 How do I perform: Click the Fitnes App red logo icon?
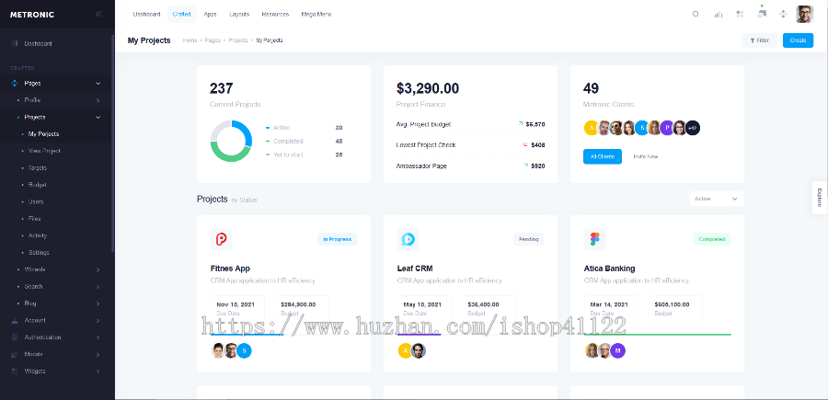(221, 239)
